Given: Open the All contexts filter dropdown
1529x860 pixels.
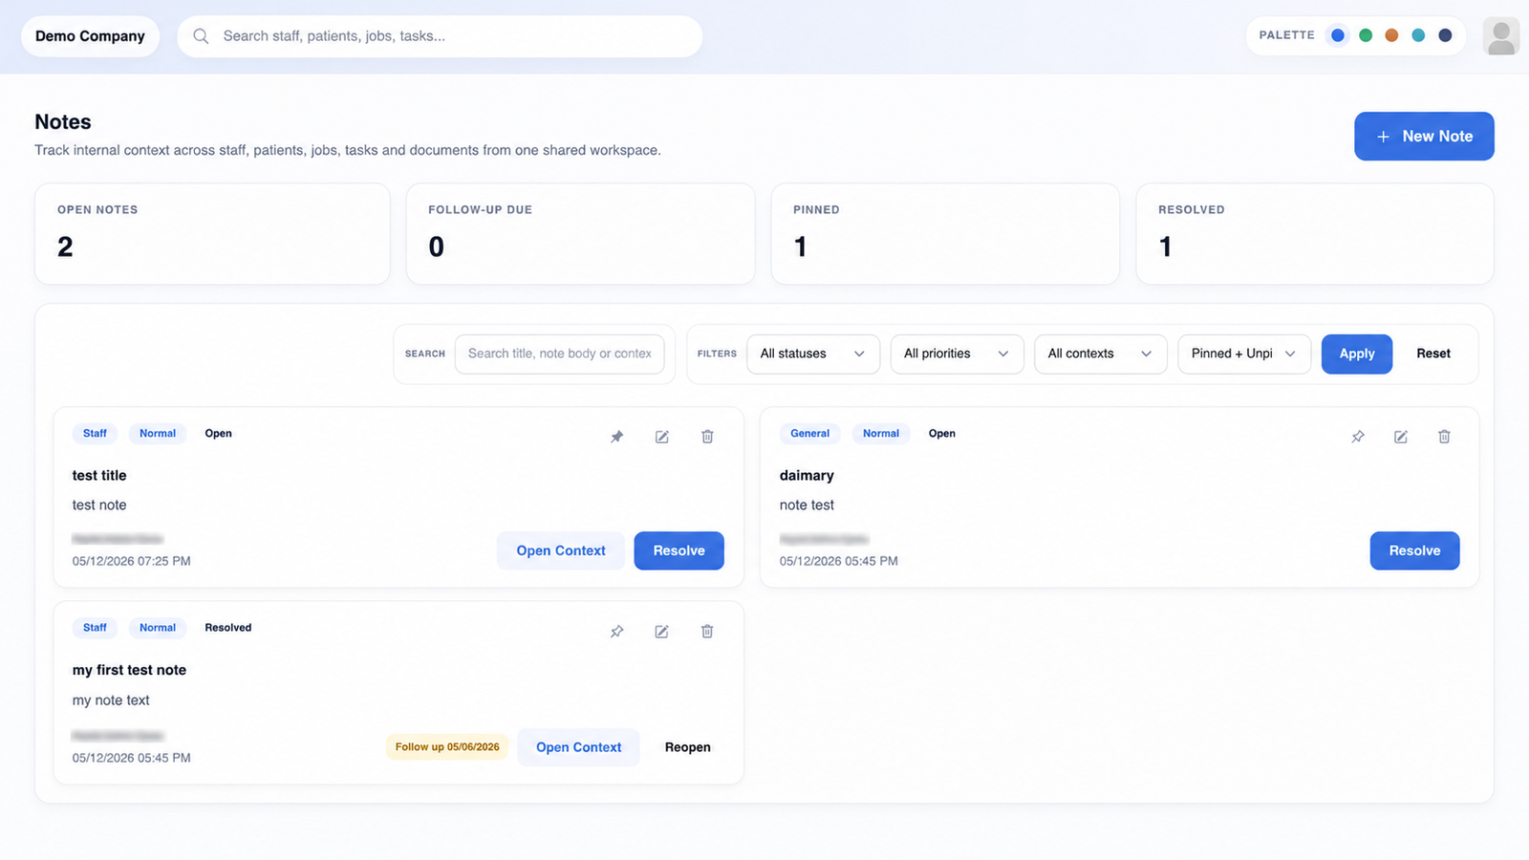Looking at the screenshot, I should tap(1101, 354).
